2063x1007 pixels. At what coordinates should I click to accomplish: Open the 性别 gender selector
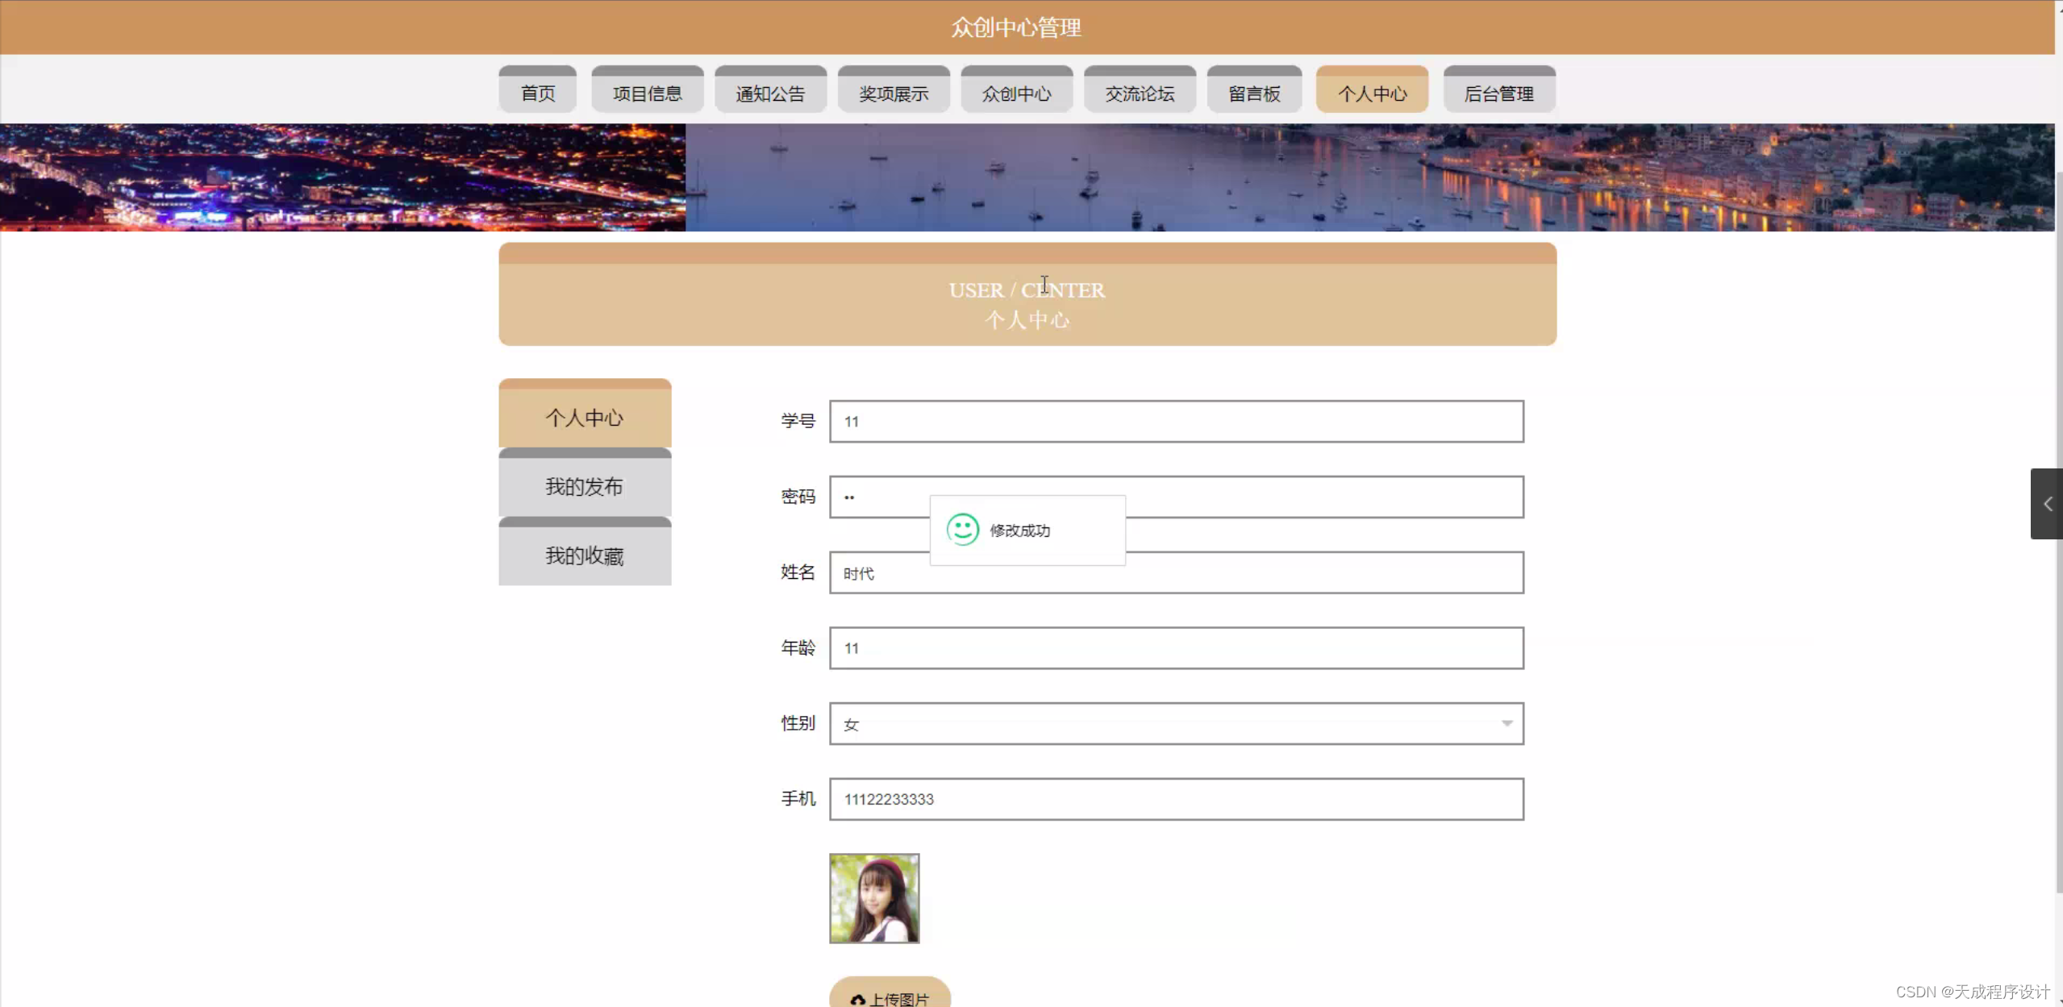(1174, 723)
